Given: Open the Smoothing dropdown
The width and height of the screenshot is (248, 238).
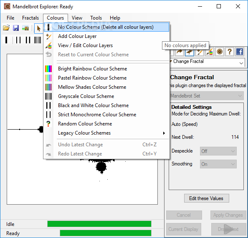Looking at the screenshot, I should point(218,164).
